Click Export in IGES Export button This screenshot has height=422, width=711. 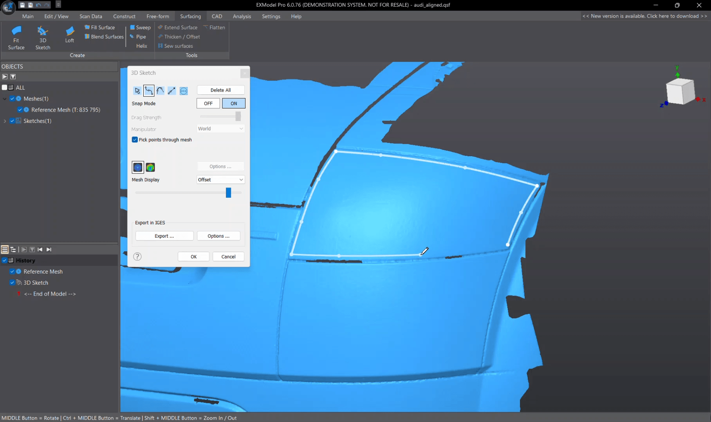(164, 236)
